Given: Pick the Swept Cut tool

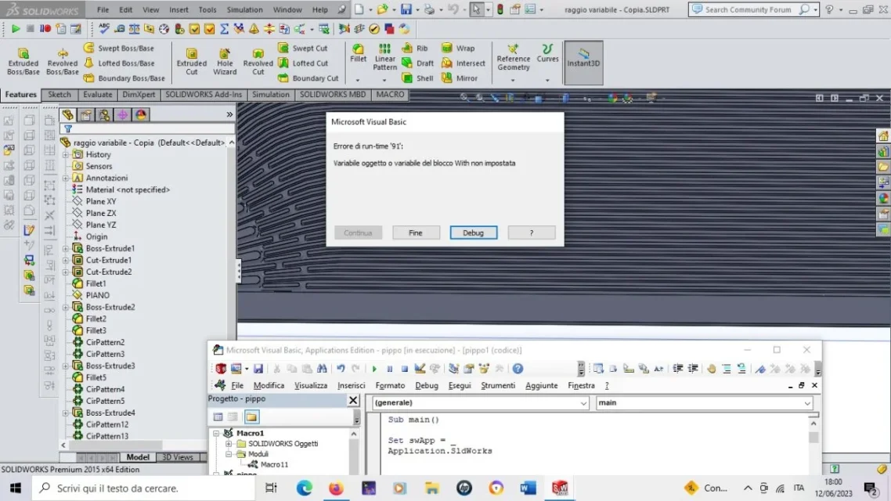Looking at the screenshot, I should coord(303,49).
